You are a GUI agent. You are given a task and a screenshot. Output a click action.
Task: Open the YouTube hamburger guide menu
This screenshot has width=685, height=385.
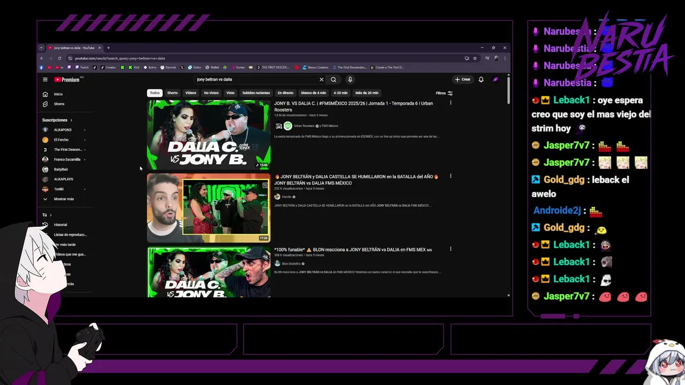coord(45,80)
